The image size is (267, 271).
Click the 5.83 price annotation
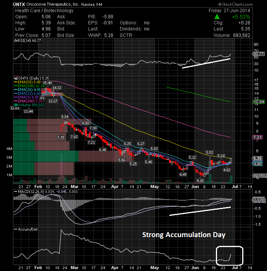click(x=154, y=149)
